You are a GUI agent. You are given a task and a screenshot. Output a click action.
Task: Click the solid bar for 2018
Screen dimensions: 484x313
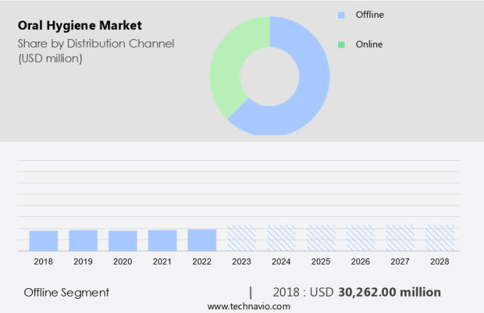click(43, 240)
